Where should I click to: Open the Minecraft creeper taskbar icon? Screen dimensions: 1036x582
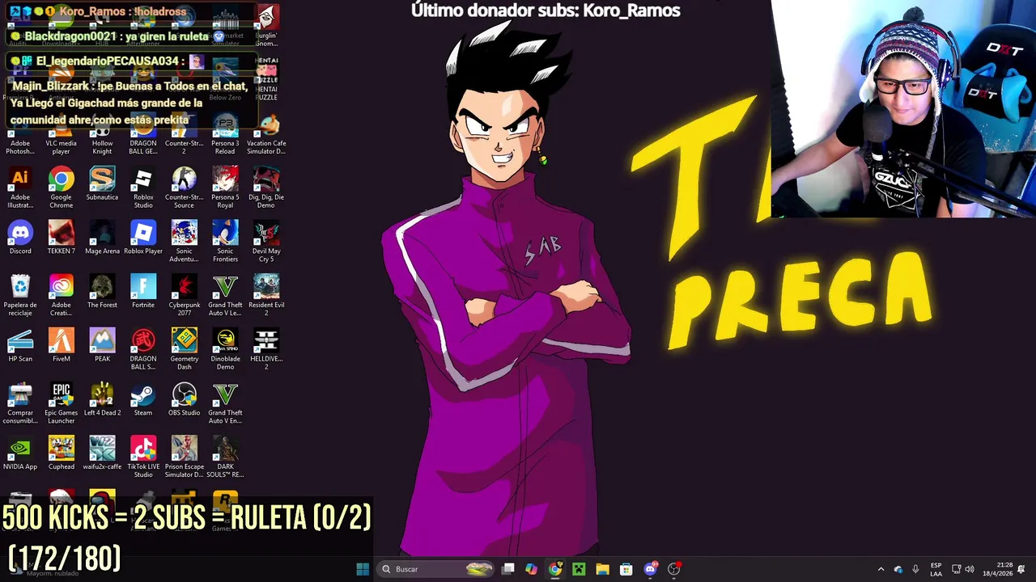point(579,569)
